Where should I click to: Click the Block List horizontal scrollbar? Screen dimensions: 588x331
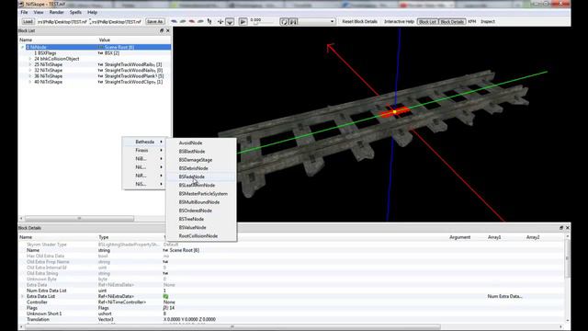click(79, 219)
